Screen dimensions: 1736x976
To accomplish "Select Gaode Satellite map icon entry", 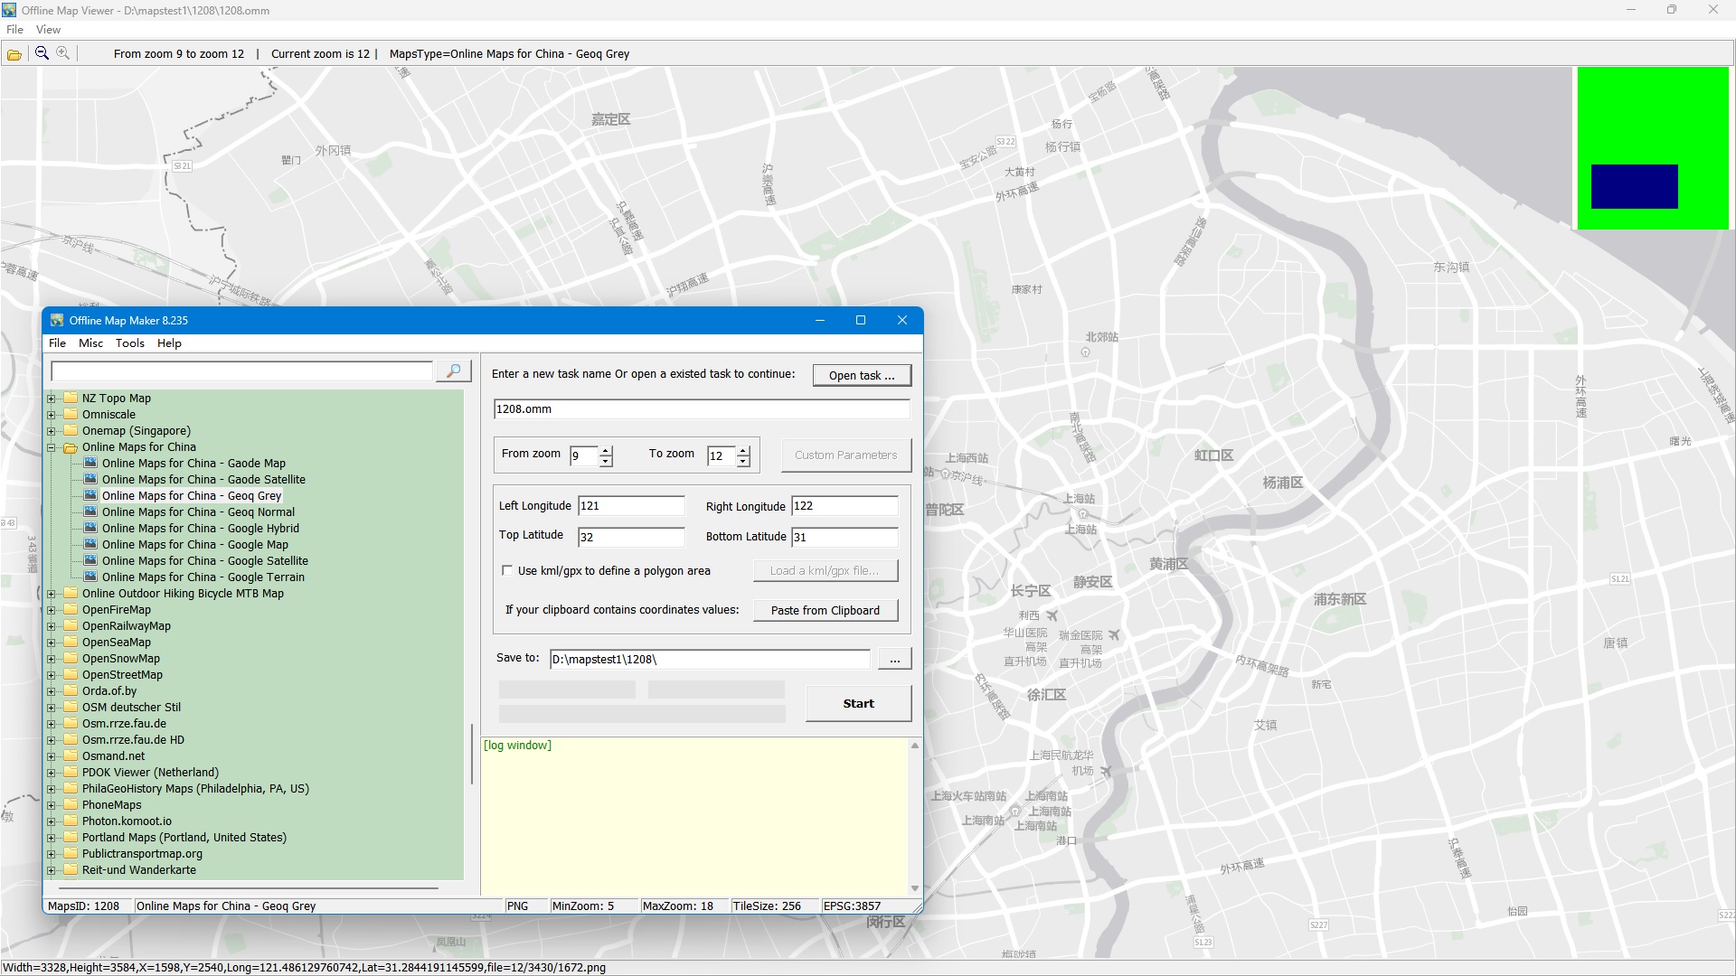I will tap(90, 479).
